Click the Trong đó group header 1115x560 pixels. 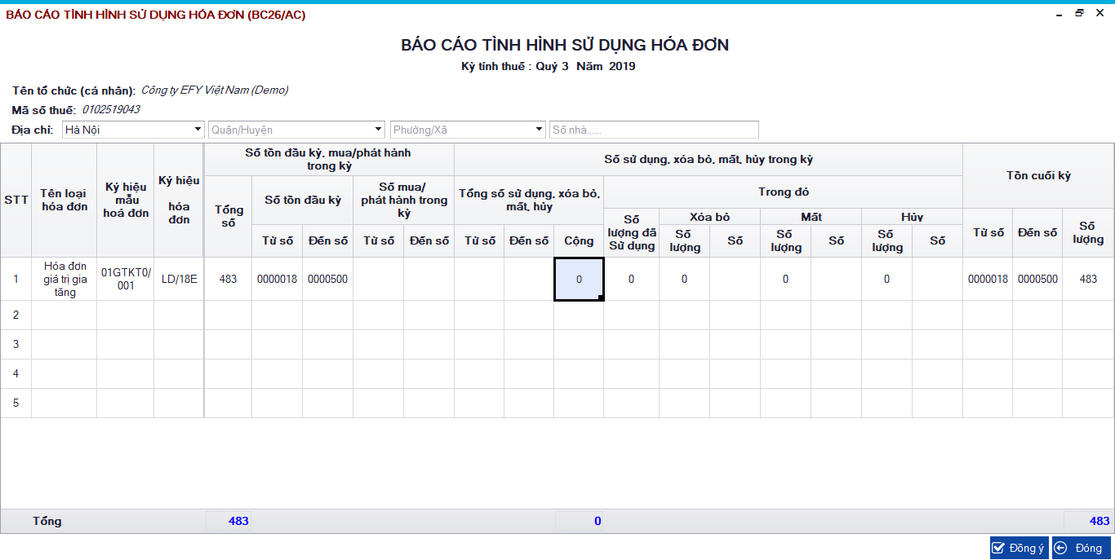[784, 192]
